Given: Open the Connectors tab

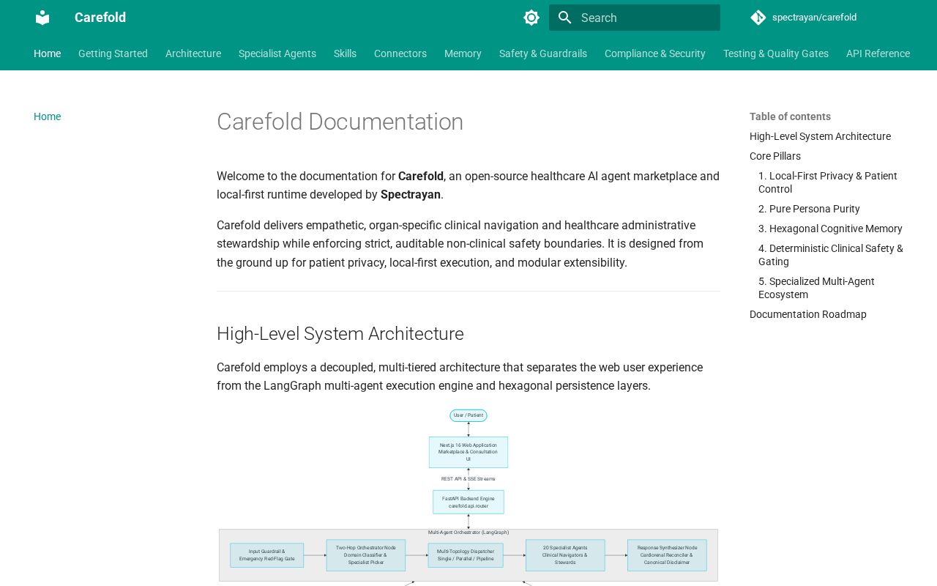Looking at the screenshot, I should (400, 53).
